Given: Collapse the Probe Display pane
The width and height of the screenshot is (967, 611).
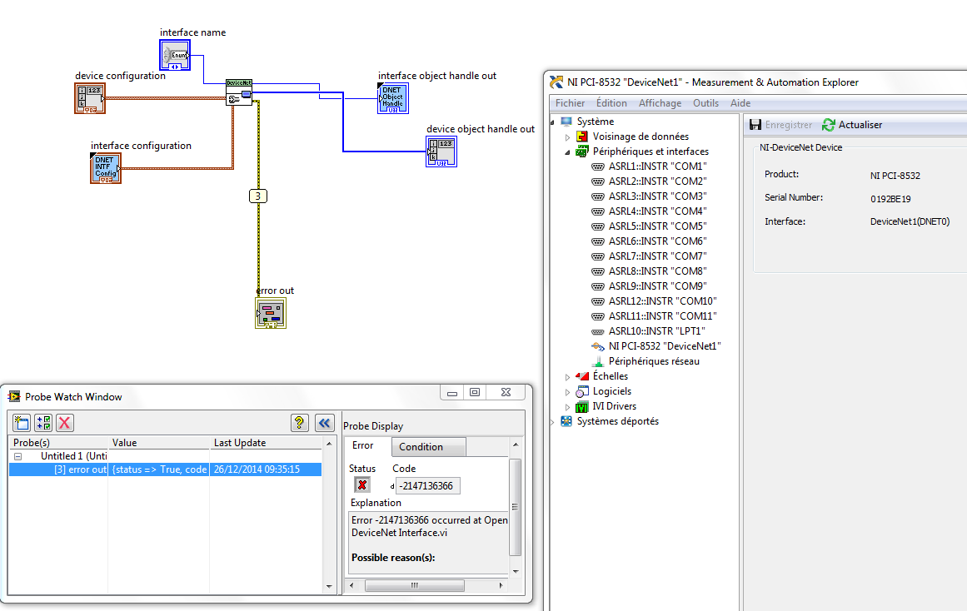Looking at the screenshot, I should [324, 423].
